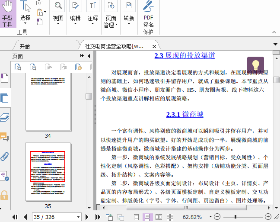Click the lightbulb tips button
The image size is (280, 222).
coord(255,65)
